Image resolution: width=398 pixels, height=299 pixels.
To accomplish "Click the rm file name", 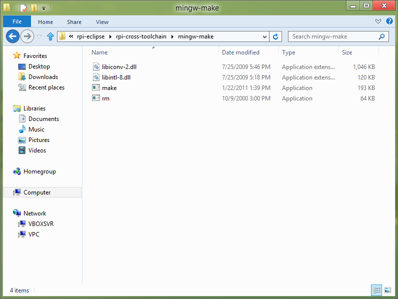I will pyautogui.click(x=105, y=98).
